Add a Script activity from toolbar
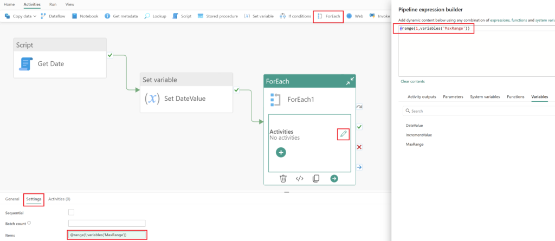This screenshot has width=555, height=241. [x=182, y=16]
